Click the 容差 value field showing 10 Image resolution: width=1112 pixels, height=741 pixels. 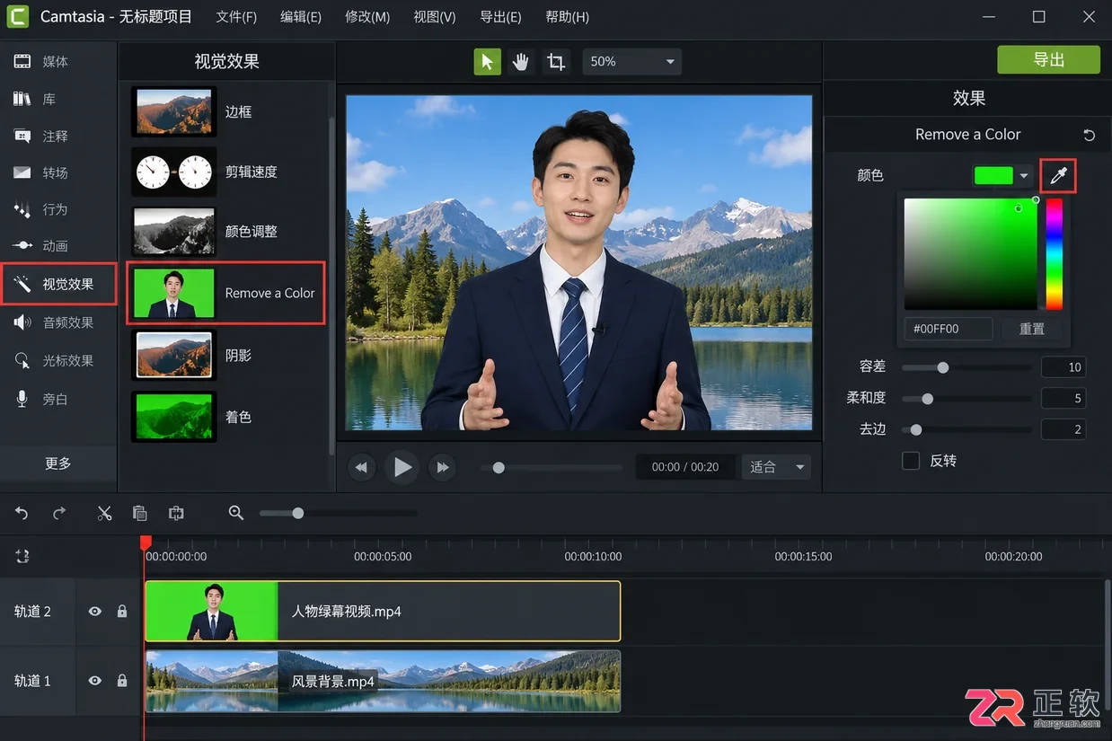[1063, 367]
